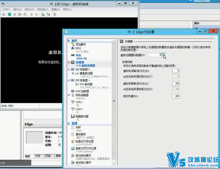220x169 pixels.
Task: Select the 集成服务 integration services icon
Action: (73, 134)
